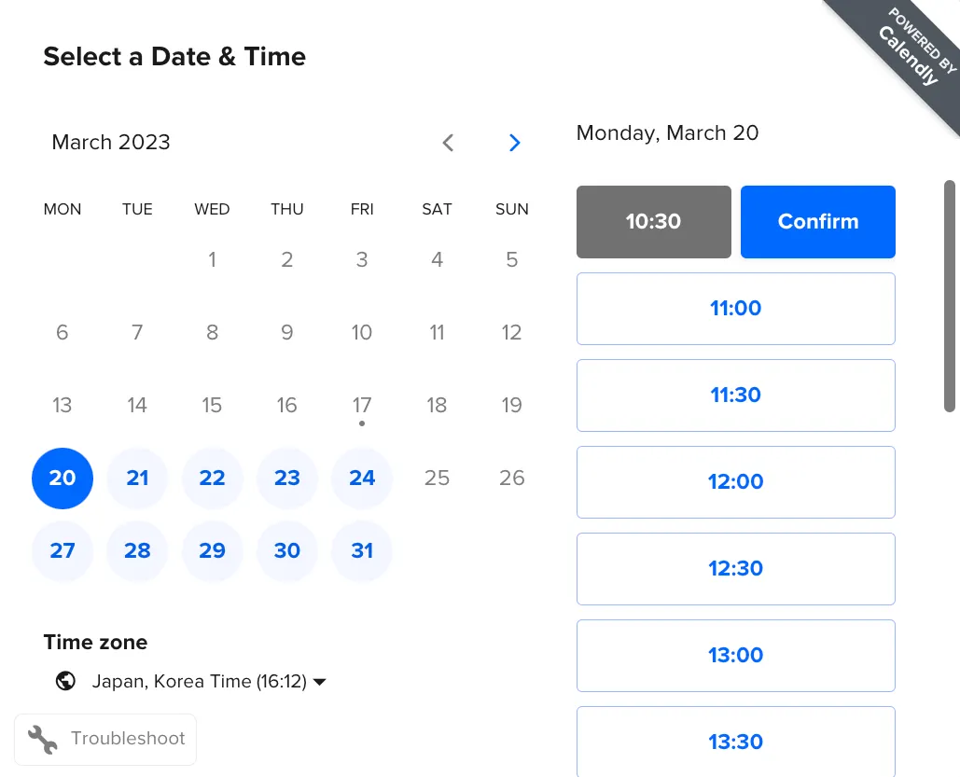
Task: Choose the 12:30 time slot
Action: [x=735, y=569]
